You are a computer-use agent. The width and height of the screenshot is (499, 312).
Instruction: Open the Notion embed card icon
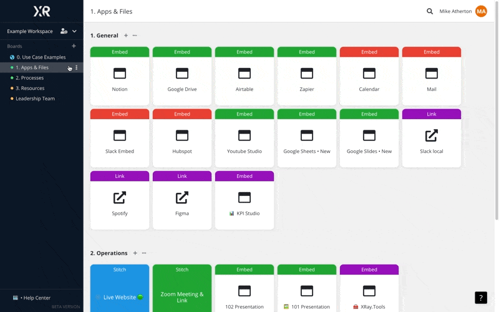[x=120, y=74]
